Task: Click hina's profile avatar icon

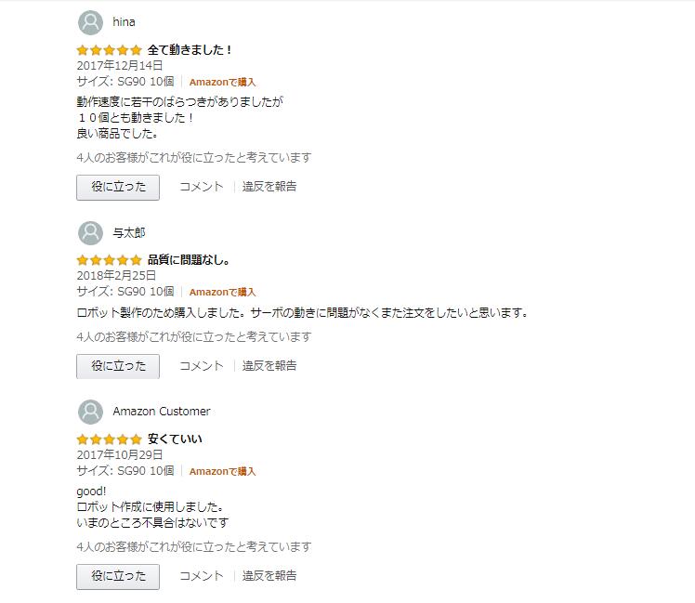Action: (90, 22)
